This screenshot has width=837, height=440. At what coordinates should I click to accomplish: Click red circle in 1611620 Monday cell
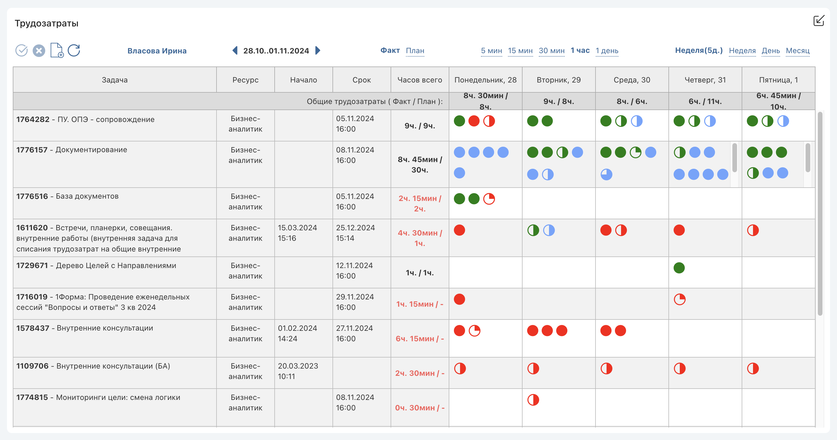click(x=459, y=230)
